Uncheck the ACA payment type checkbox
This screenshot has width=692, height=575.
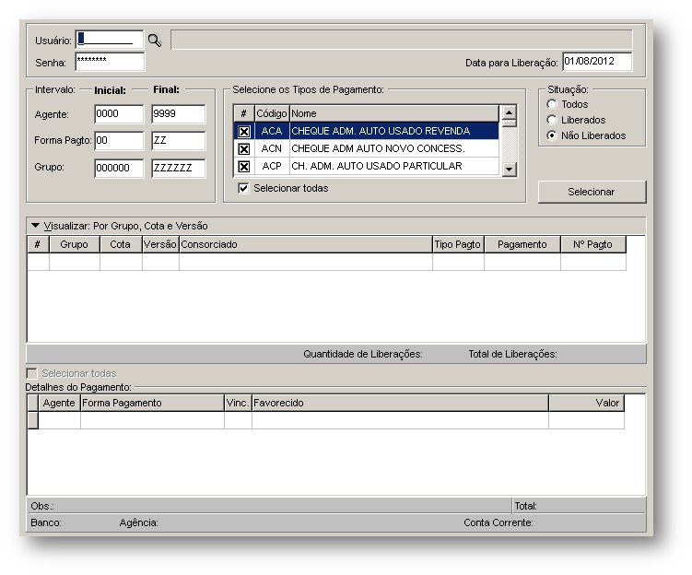(243, 132)
